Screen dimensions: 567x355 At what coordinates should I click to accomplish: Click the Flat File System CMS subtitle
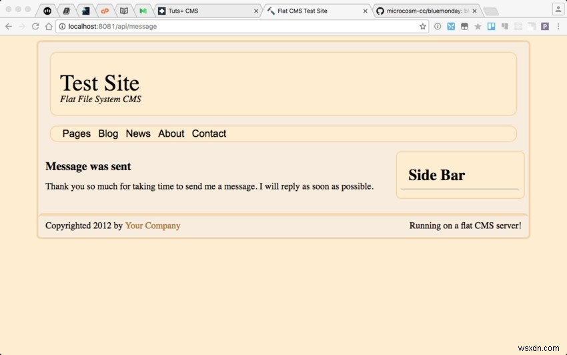tap(101, 99)
